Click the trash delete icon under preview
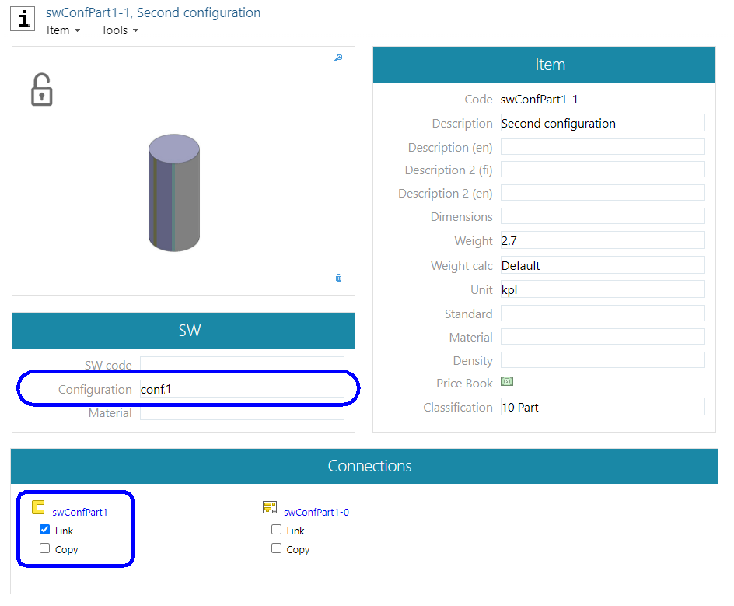Image resolution: width=734 pixels, height=606 pixels. 338,278
